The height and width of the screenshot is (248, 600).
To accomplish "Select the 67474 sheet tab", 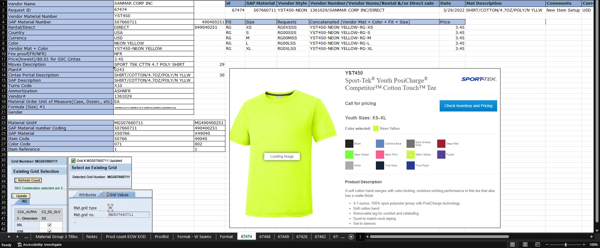I will 246,237.
